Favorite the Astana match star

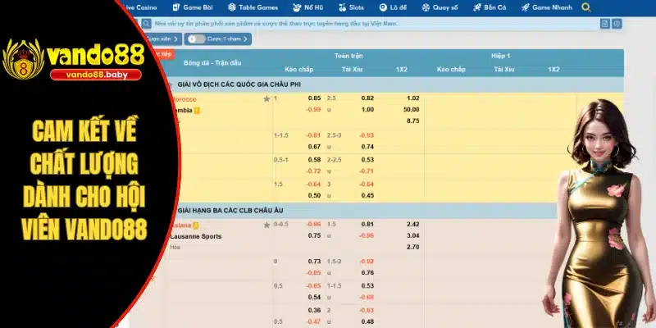pyautogui.click(x=266, y=225)
